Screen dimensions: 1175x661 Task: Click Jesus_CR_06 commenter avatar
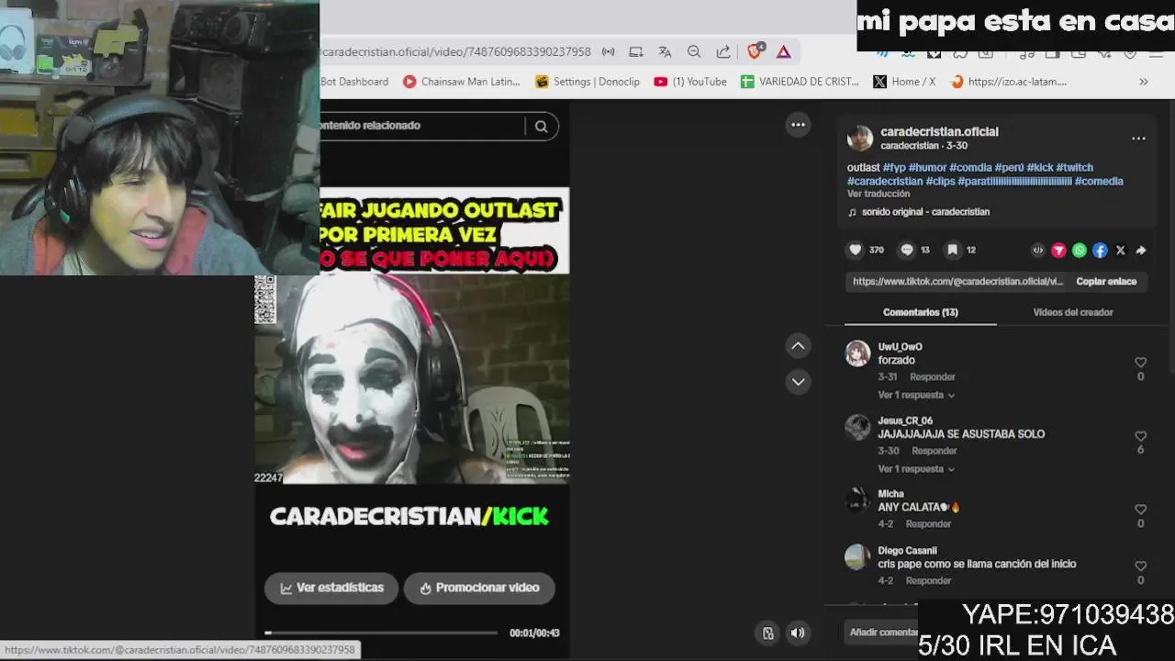click(857, 427)
